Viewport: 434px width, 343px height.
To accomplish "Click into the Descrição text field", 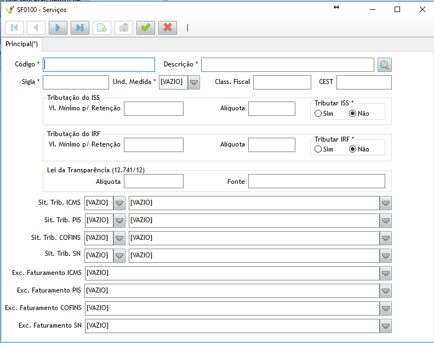I will (x=288, y=65).
